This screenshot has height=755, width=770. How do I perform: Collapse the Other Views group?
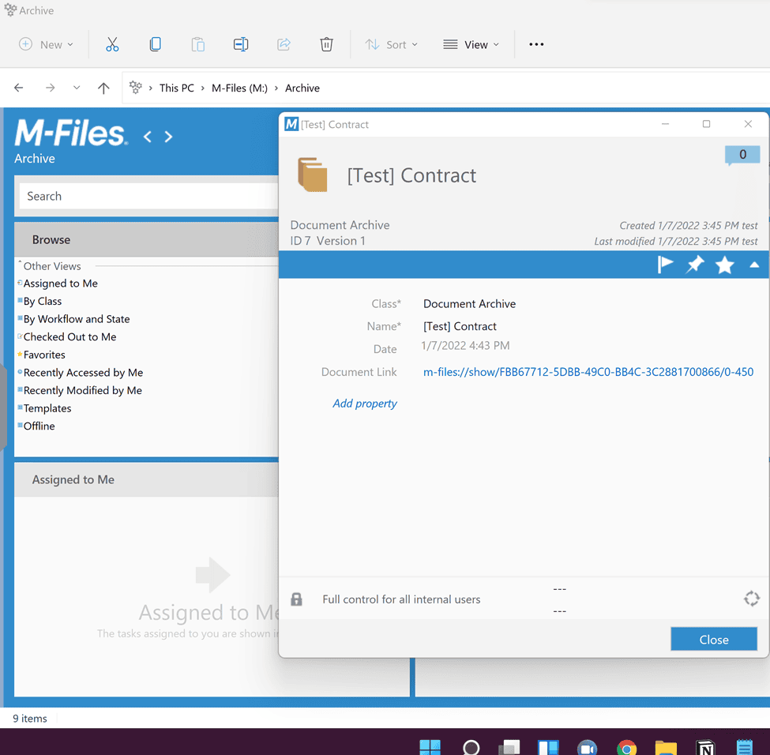point(20,262)
